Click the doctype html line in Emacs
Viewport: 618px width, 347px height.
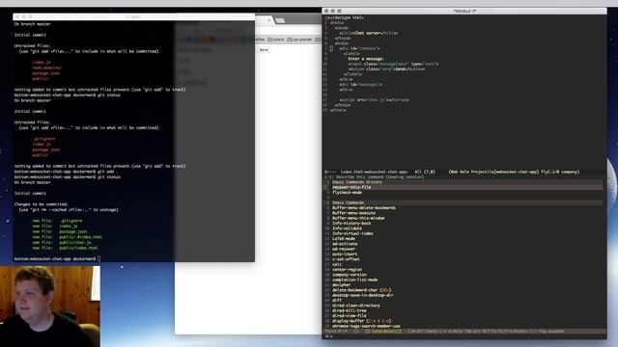[x=347, y=17]
